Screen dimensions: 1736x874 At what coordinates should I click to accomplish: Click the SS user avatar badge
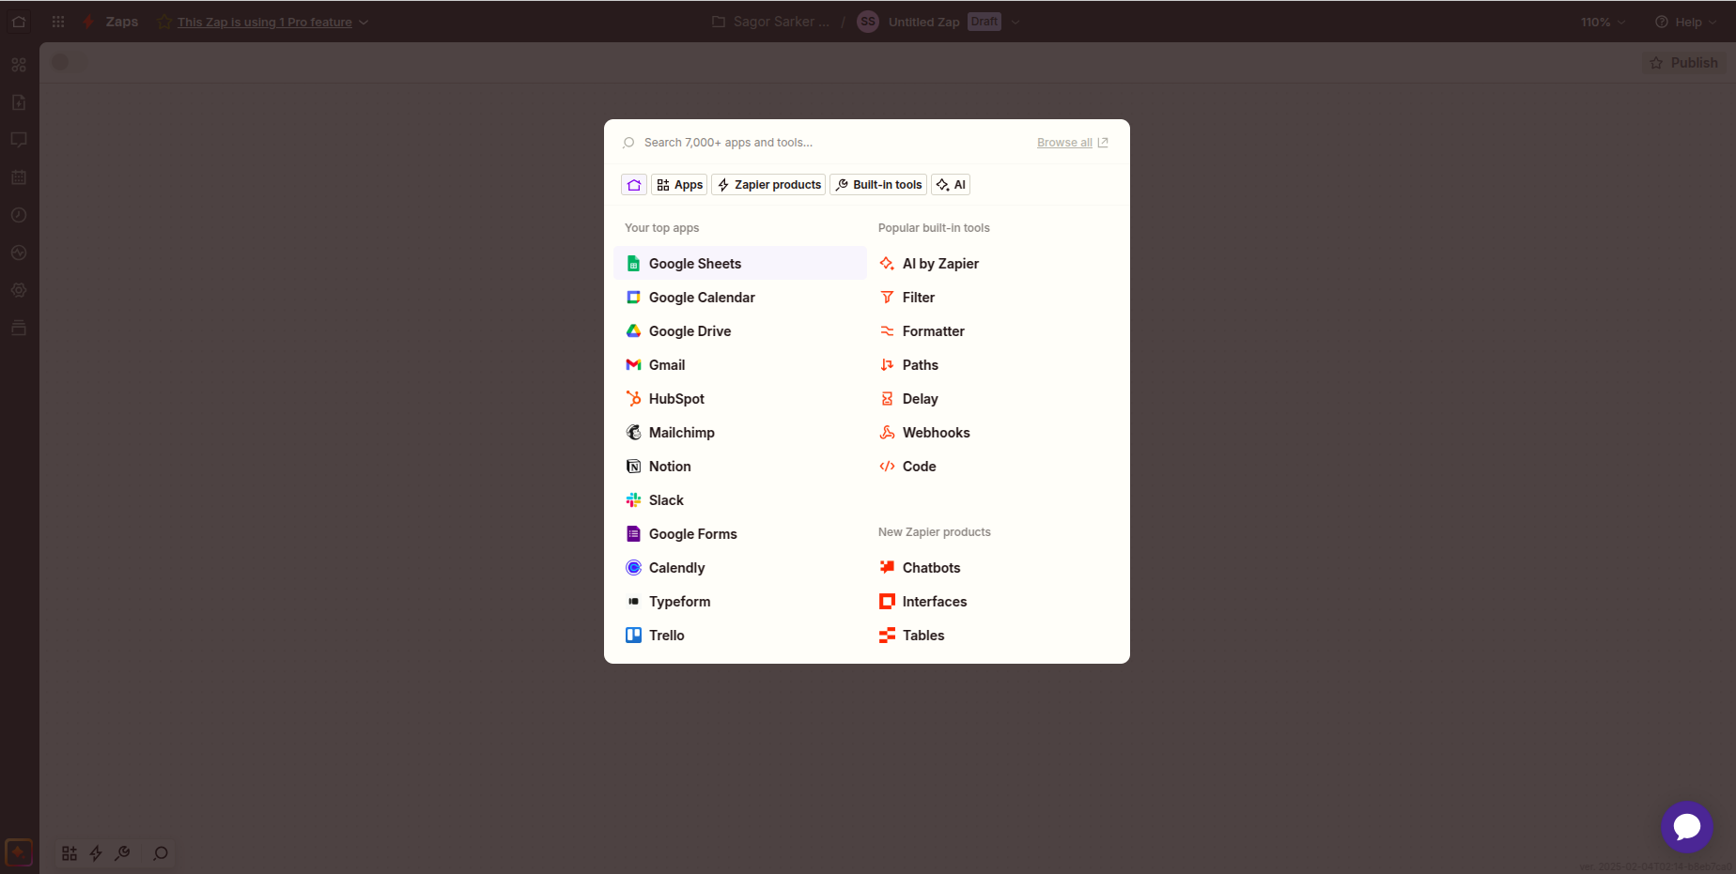[x=868, y=22]
